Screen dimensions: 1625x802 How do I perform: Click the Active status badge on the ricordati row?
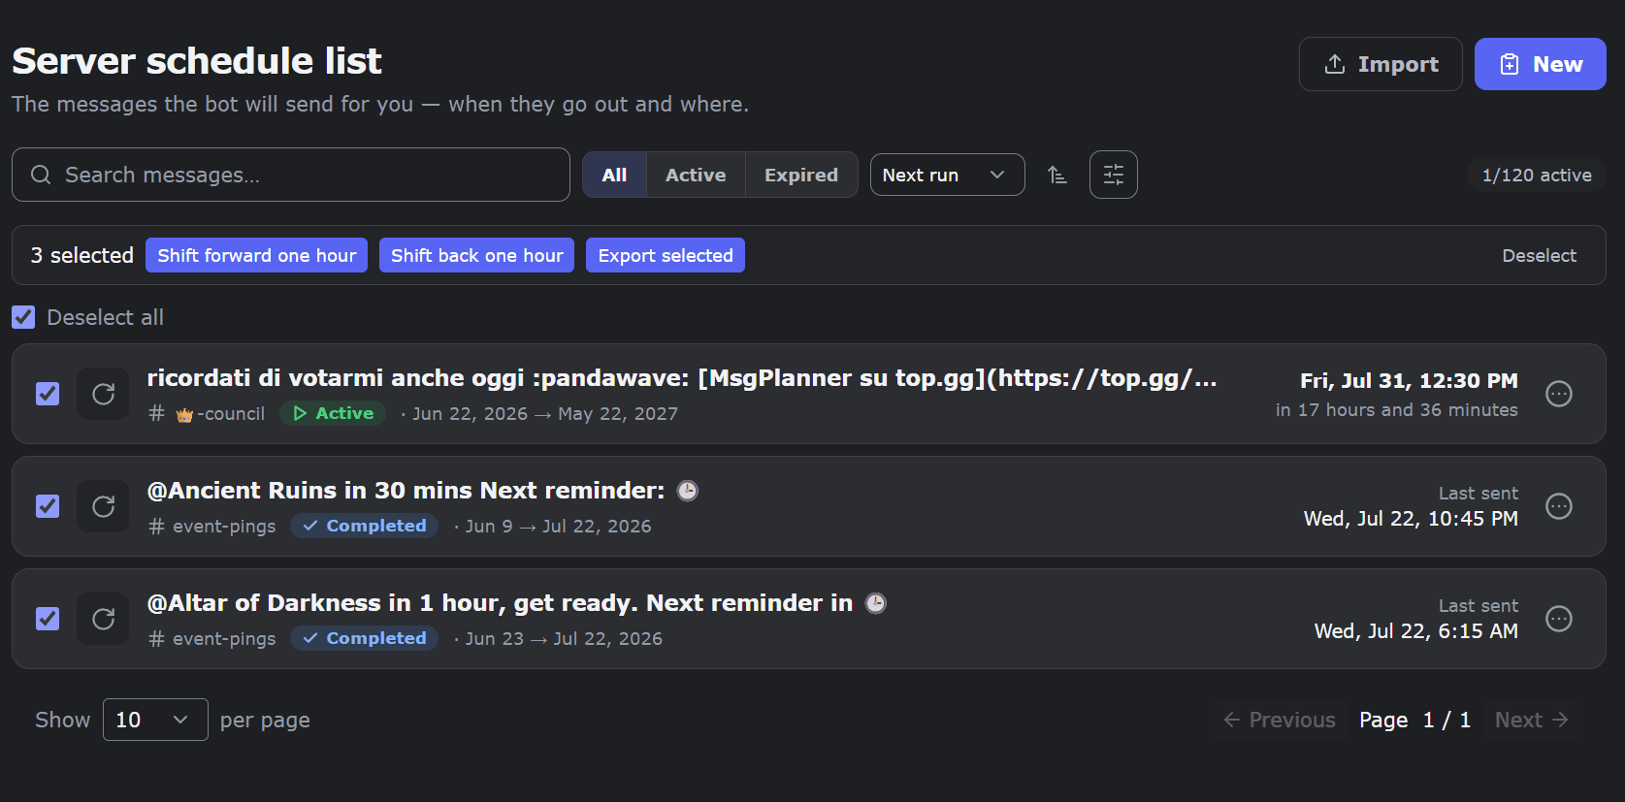(x=333, y=413)
